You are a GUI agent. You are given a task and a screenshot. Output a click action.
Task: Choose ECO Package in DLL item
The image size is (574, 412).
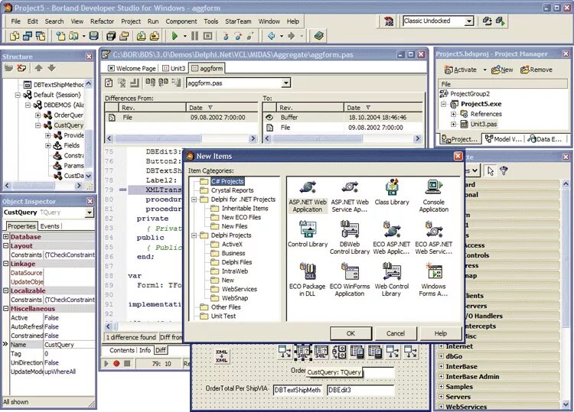[308, 280]
